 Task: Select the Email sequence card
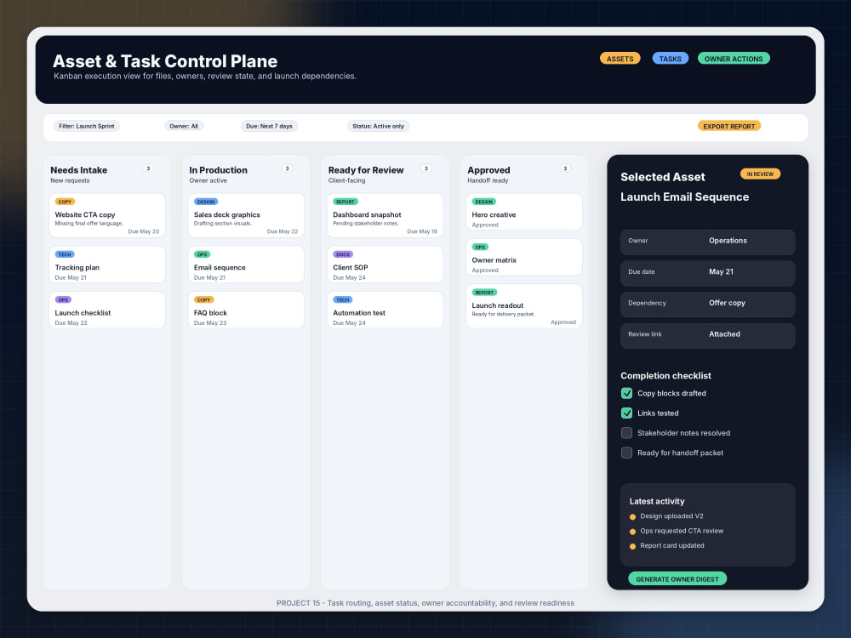246,265
